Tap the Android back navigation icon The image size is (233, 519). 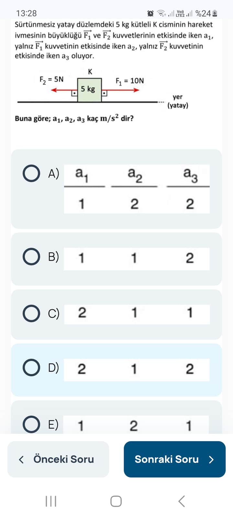pos(182,501)
